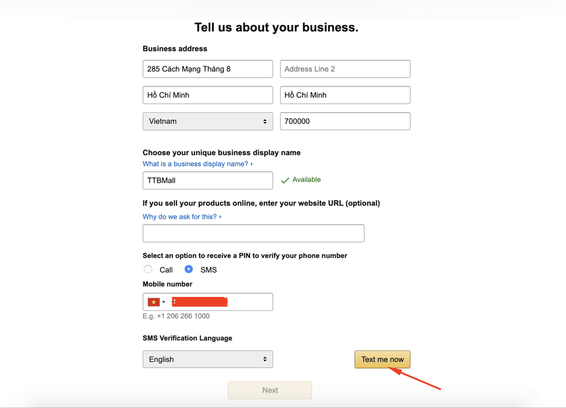Screen dimensions: 566x408
Task: Click the TTBMall display name field
Action: [x=207, y=180]
